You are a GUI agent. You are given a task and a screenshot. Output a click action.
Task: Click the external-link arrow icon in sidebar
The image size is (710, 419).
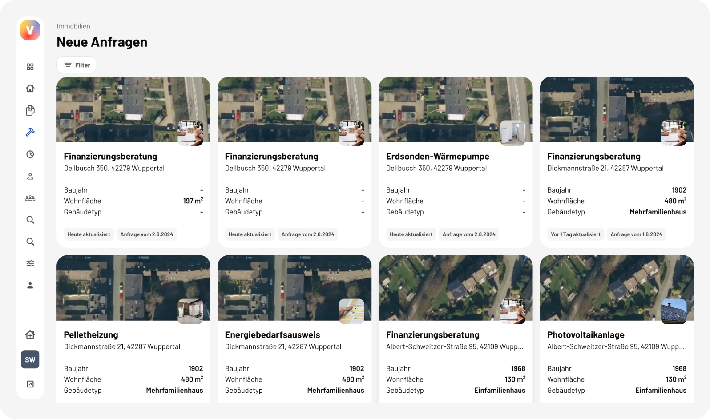point(30,384)
